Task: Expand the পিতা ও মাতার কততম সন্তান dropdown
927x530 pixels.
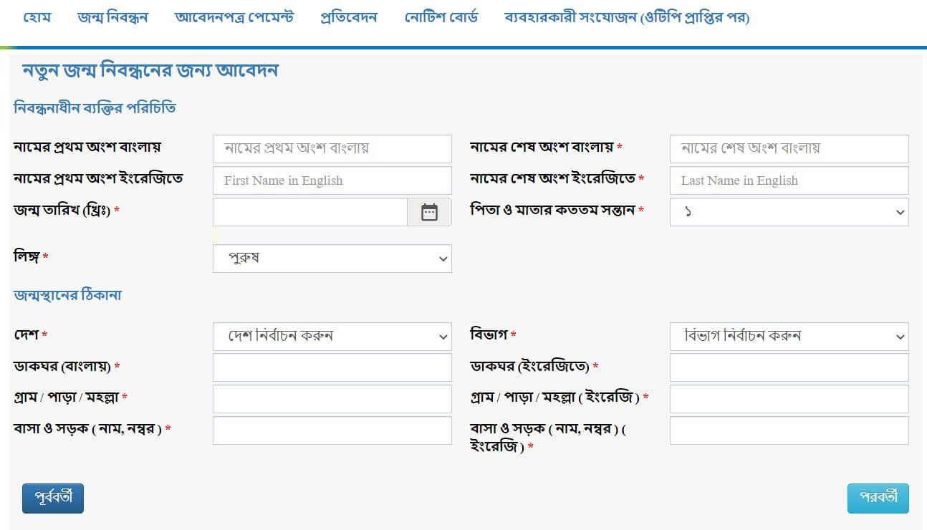Action: 788,212
